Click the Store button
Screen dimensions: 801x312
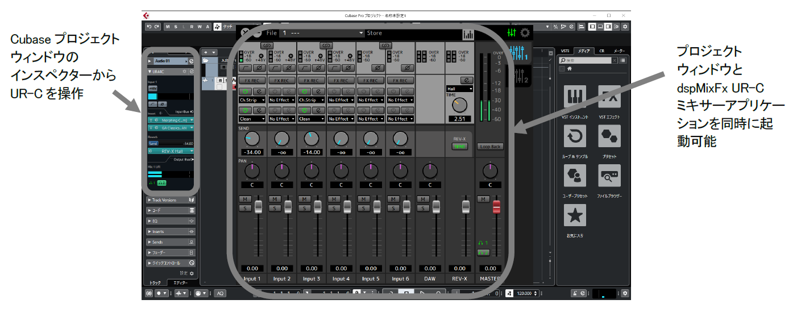[x=375, y=34]
